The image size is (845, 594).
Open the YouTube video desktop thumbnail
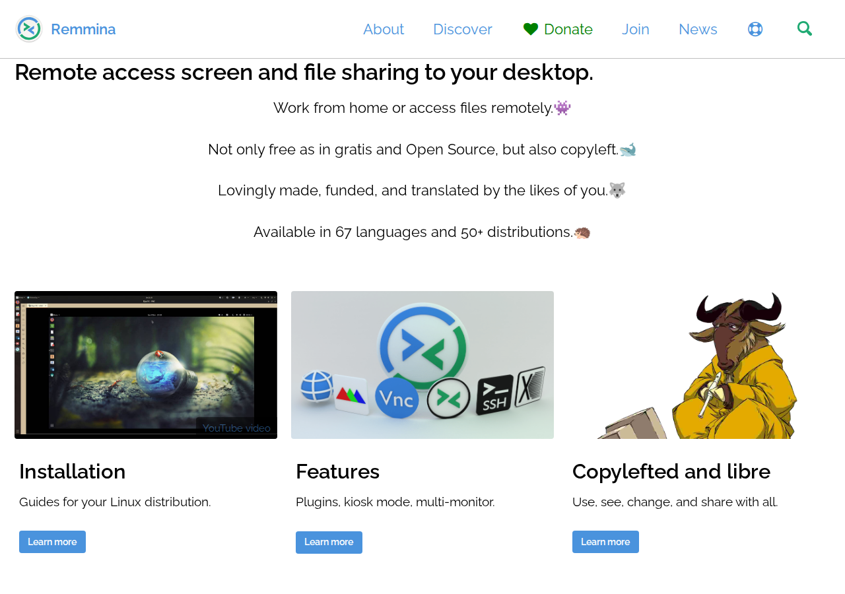pos(146,365)
